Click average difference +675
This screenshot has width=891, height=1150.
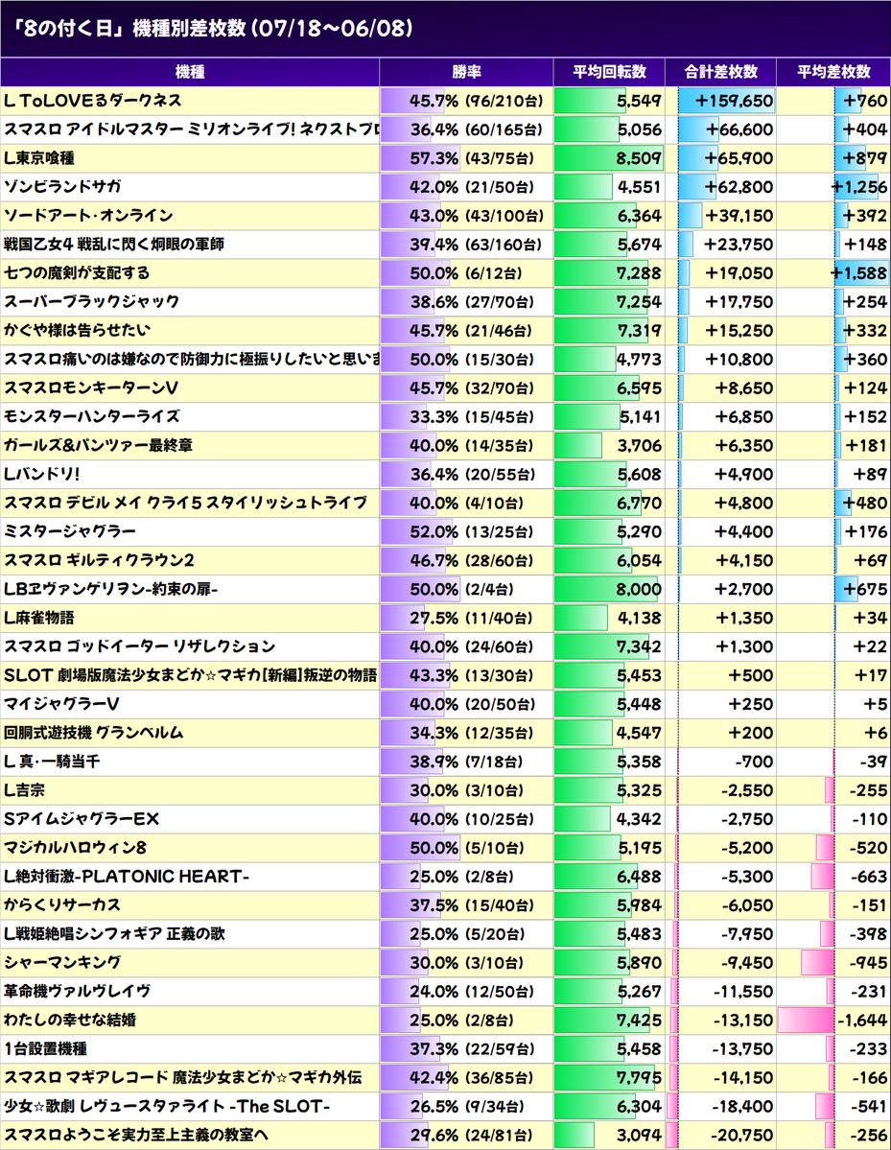pos(865,589)
